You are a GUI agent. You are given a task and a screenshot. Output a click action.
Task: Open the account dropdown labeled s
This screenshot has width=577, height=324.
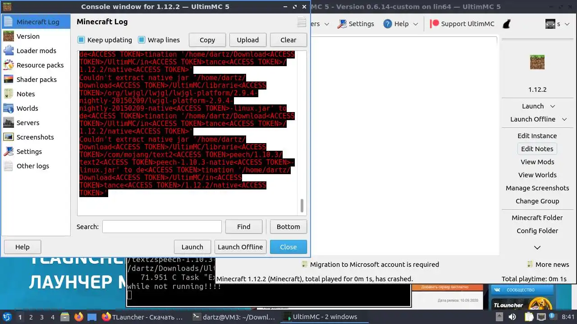pyautogui.click(x=557, y=24)
